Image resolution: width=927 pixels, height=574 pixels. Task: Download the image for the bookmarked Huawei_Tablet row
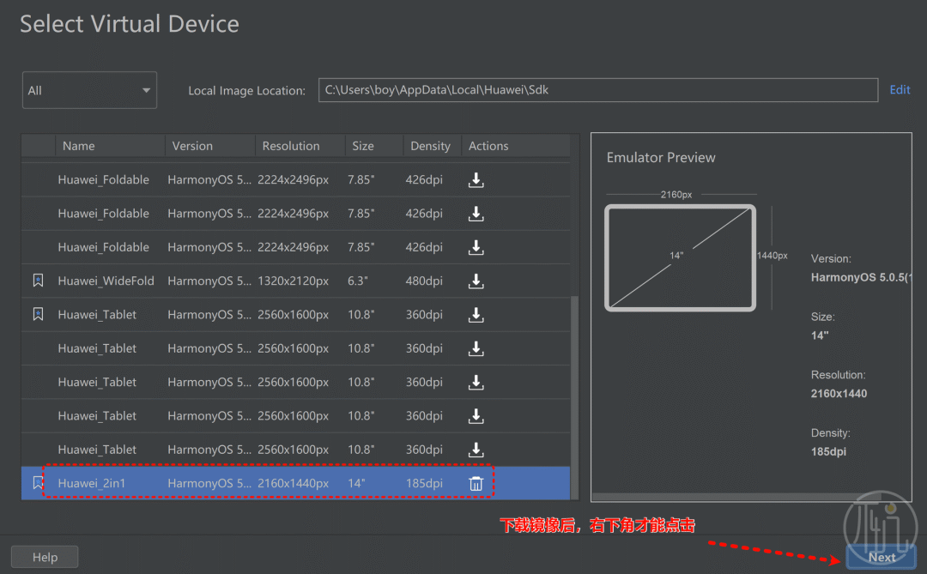tap(476, 315)
